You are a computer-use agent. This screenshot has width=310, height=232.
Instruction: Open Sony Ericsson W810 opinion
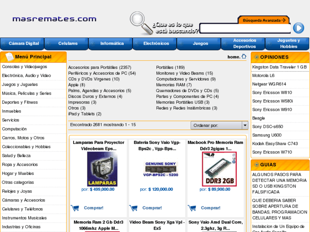click(x=272, y=93)
